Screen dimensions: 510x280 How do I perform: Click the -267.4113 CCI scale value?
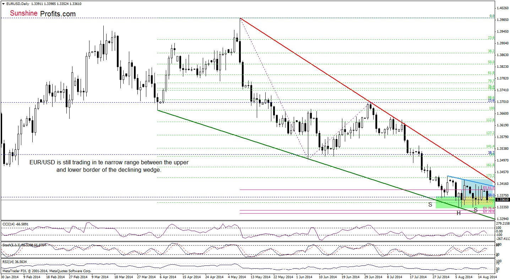coord(503,239)
